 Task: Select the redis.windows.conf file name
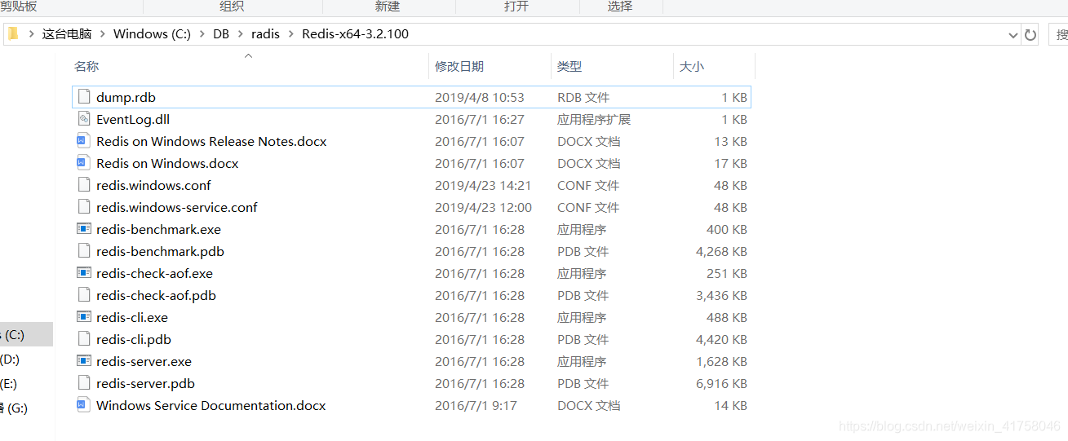pyautogui.click(x=153, y=185)
